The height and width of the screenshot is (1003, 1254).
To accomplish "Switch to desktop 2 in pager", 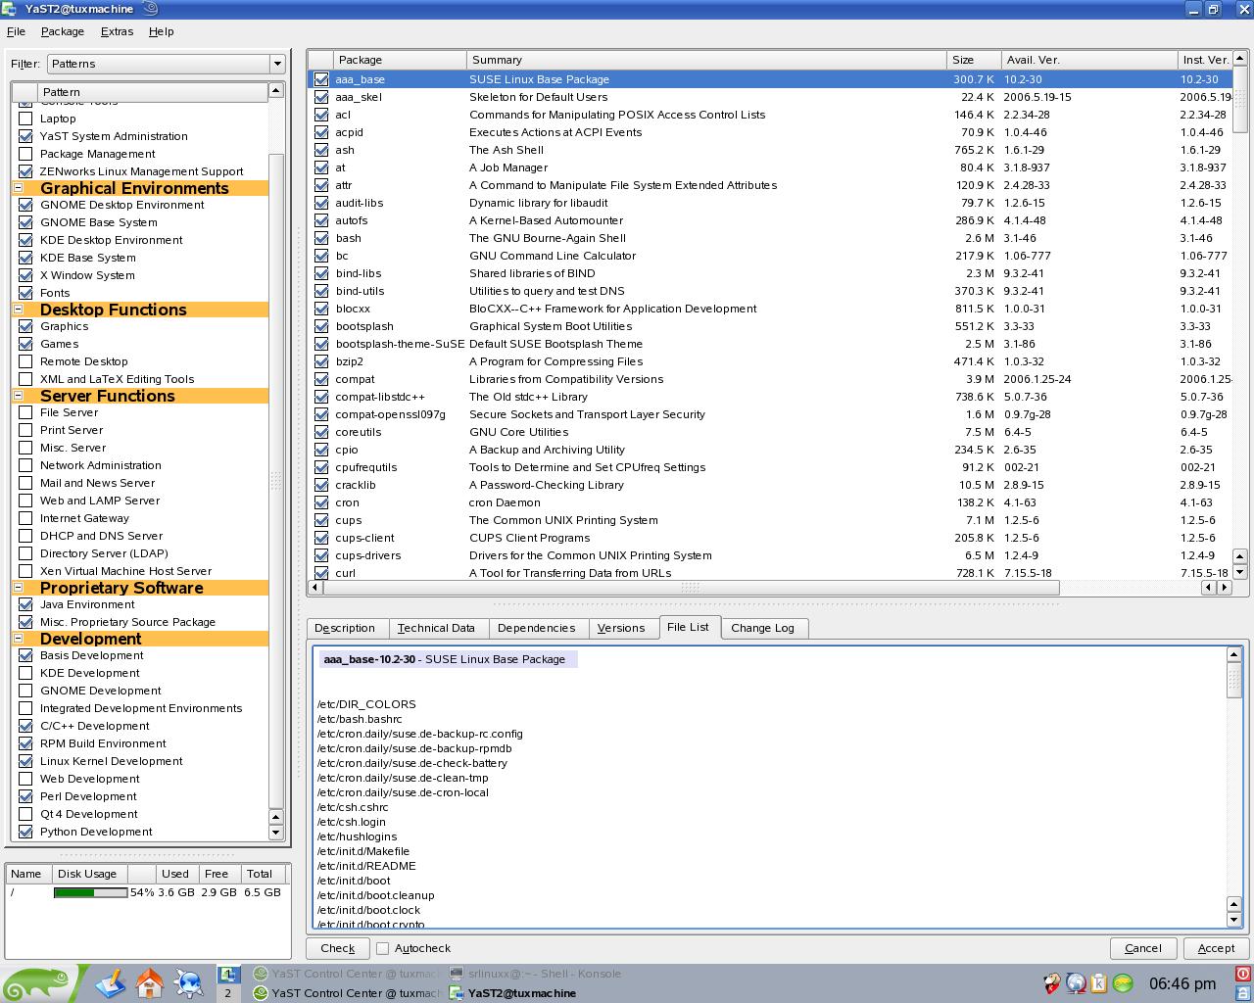I will (x=227, y=992).
